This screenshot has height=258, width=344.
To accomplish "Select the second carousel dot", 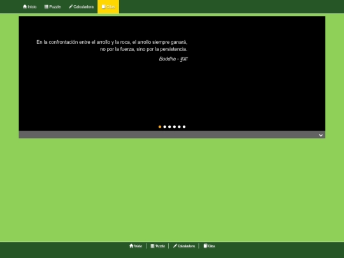I will point(165,127).
